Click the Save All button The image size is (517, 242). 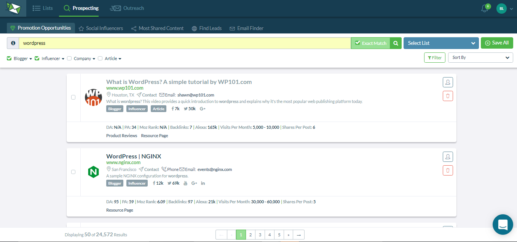(497, 43)
